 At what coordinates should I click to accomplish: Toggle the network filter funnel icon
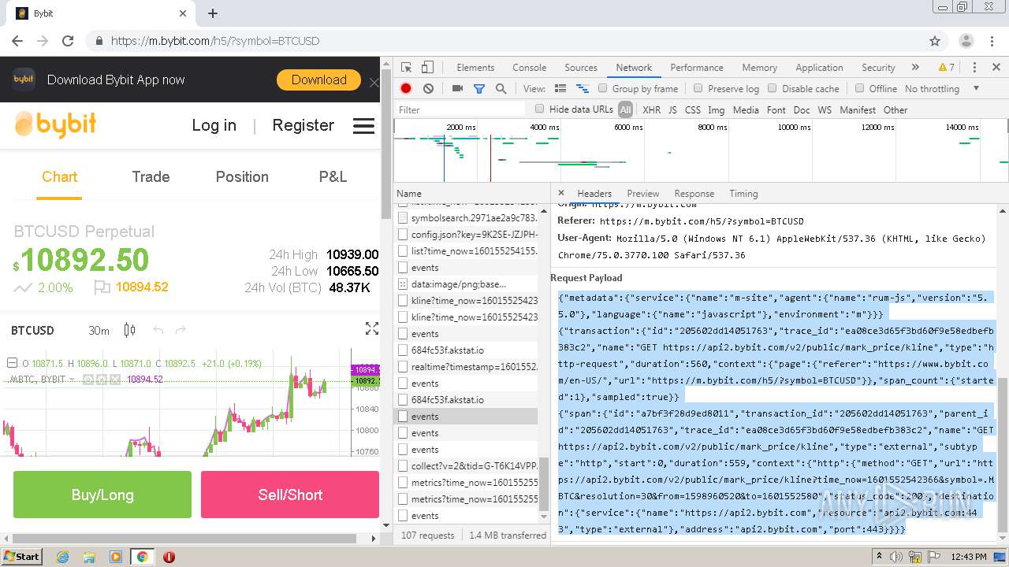coord(478,89)
